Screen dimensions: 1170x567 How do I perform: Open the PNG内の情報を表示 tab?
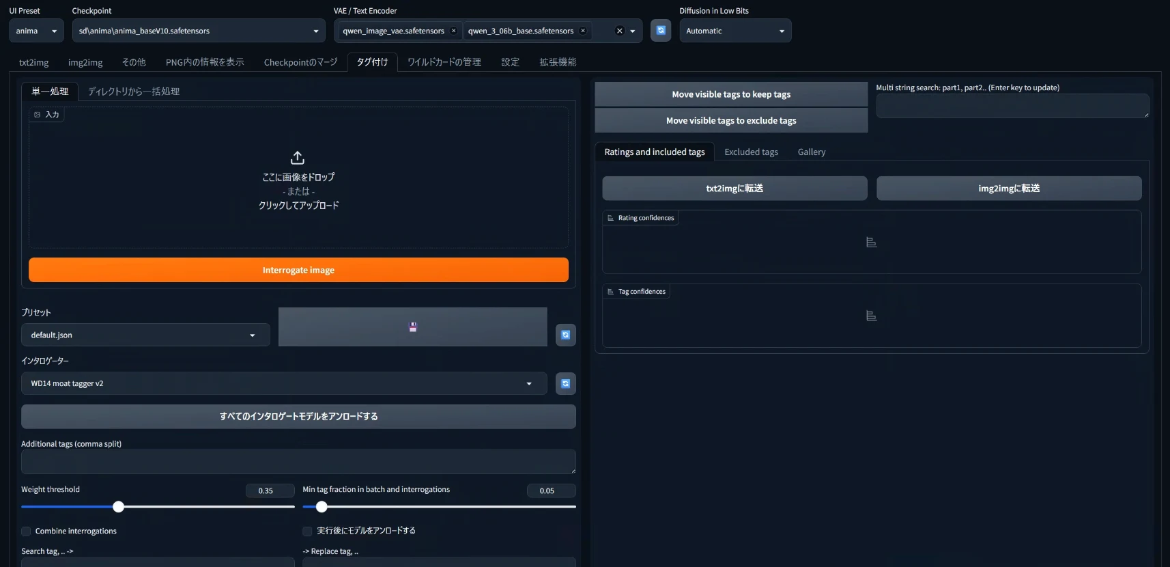205,62
